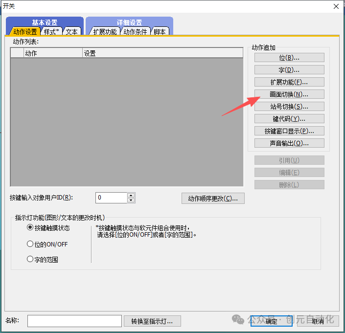Open the 文本 tab

tap(72, 32)
